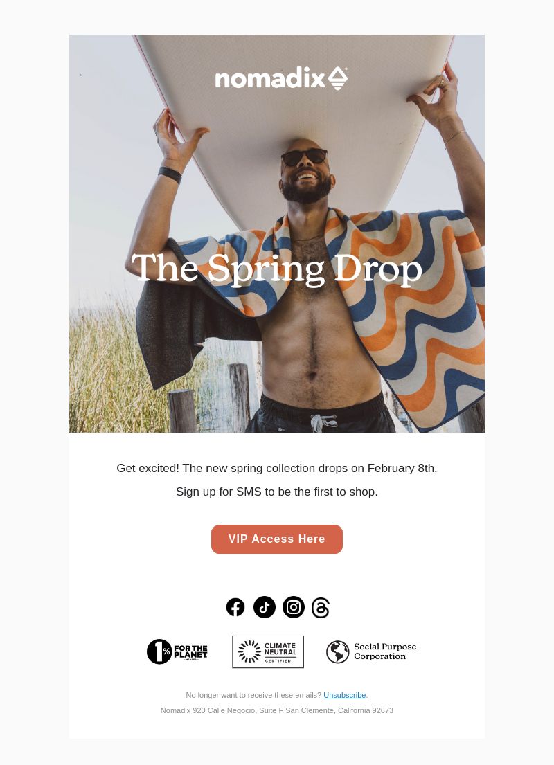Click the Social Purpose Corporation text
The image size is (554, 765).
point(385,651)
